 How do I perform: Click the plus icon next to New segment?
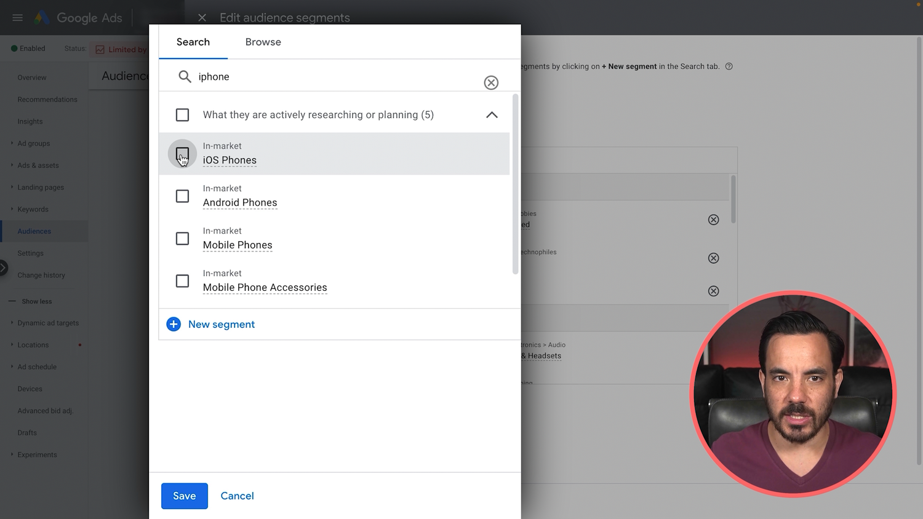pyautogui.click(x=174, y=324)
